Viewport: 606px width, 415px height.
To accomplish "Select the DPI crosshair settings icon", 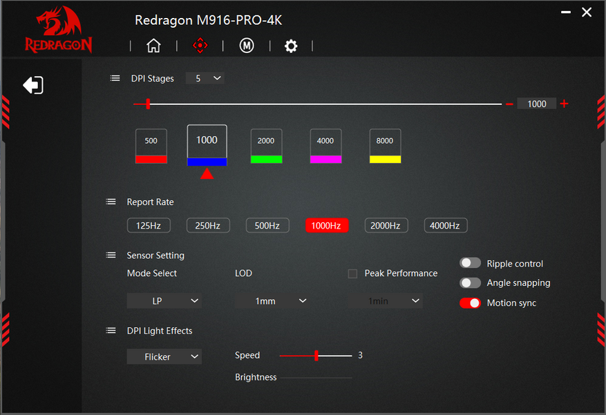I will [200, 46].
